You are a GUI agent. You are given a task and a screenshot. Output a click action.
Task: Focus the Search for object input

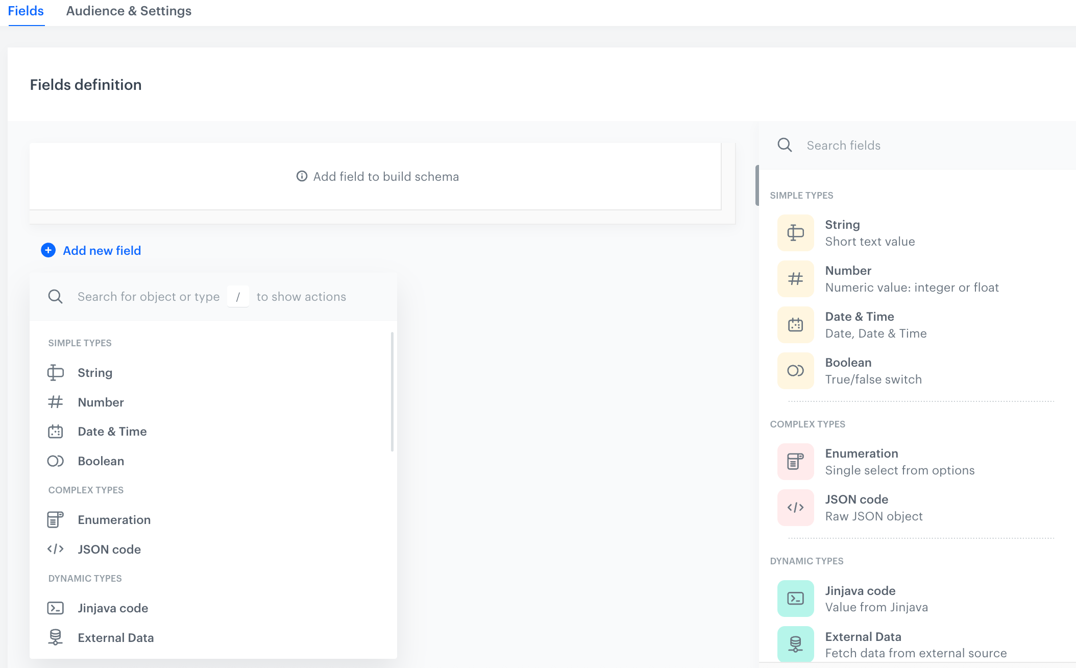click(148, 297)
